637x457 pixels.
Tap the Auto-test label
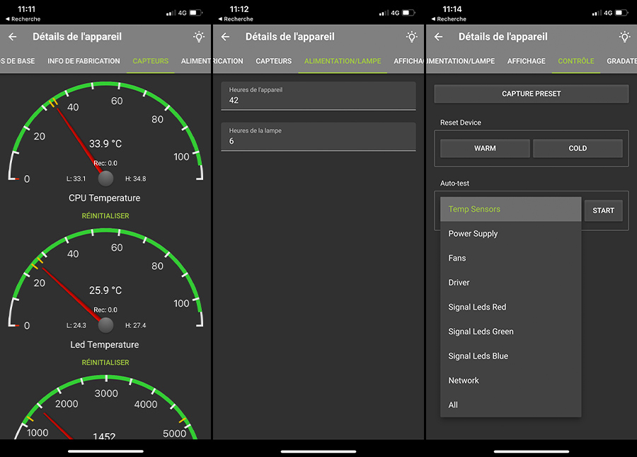click(454, 184)
